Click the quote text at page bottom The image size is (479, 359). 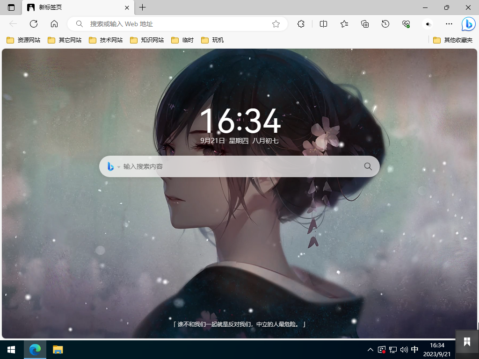(x=239, y=324)
